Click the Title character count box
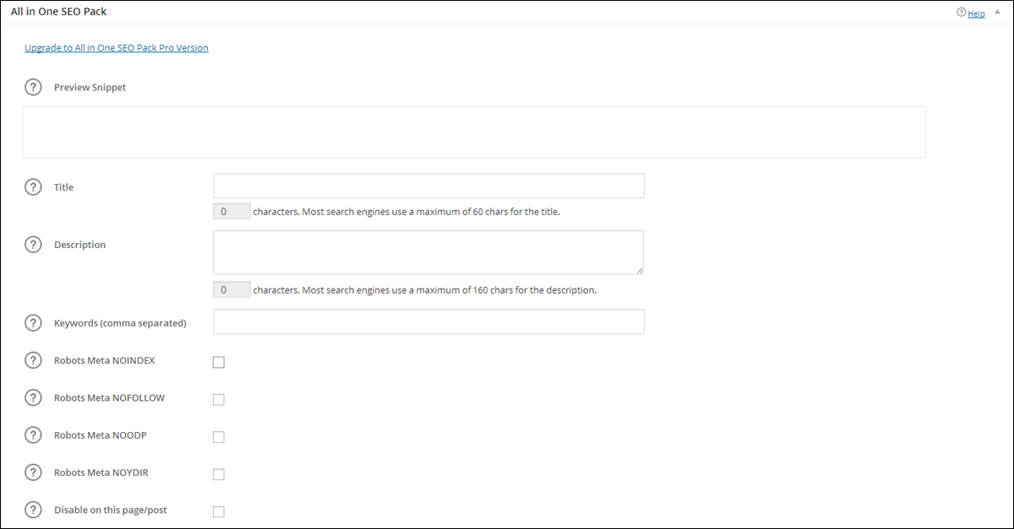1014x529 pixels. 232,212
